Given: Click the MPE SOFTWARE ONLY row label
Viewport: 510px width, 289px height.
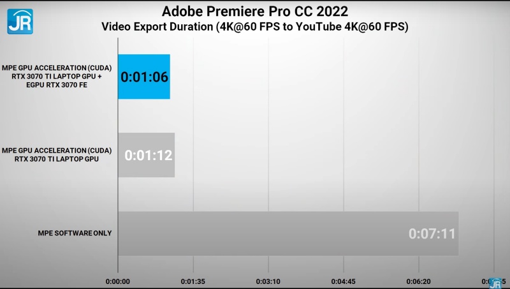Looking at the screenshot, I should click(75, 233).
